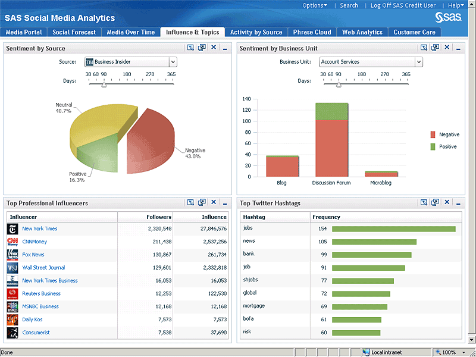Collapse the Top Twitter Hashtags panel
Viewport: 476px width, 357px height.
[458, 203]
